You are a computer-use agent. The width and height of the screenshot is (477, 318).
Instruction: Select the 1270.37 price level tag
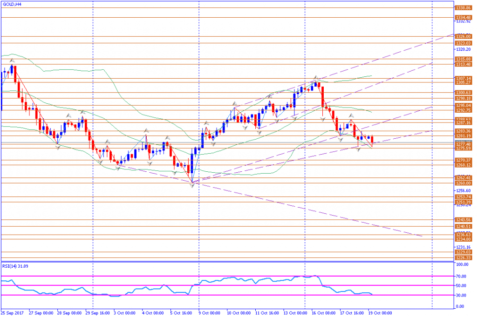click(x=463, y=160)
